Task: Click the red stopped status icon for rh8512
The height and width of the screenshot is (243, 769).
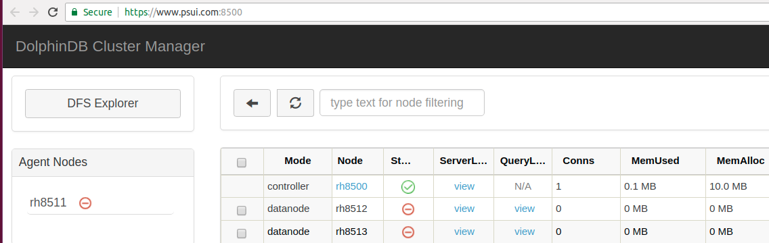Action: 408,209
